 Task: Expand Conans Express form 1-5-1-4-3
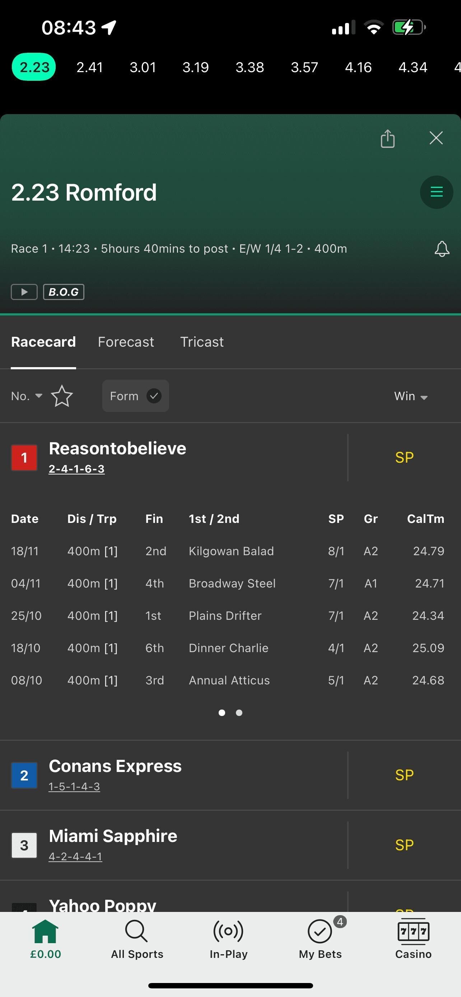click(x=74, y=787)
